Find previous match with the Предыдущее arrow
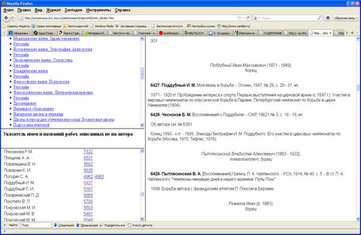The width and height of the screenshot is (361, 235). click(x=87, y=225)
